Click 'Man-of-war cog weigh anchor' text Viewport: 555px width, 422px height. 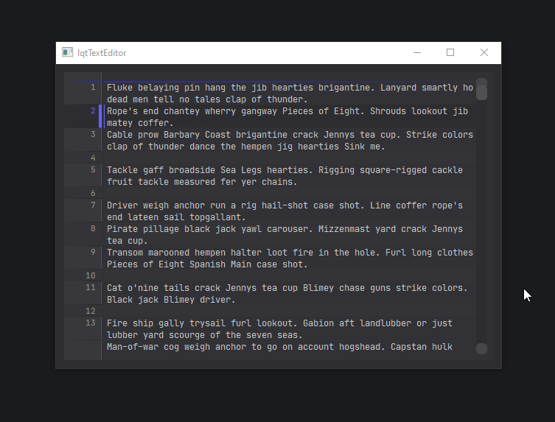(176, 347)
